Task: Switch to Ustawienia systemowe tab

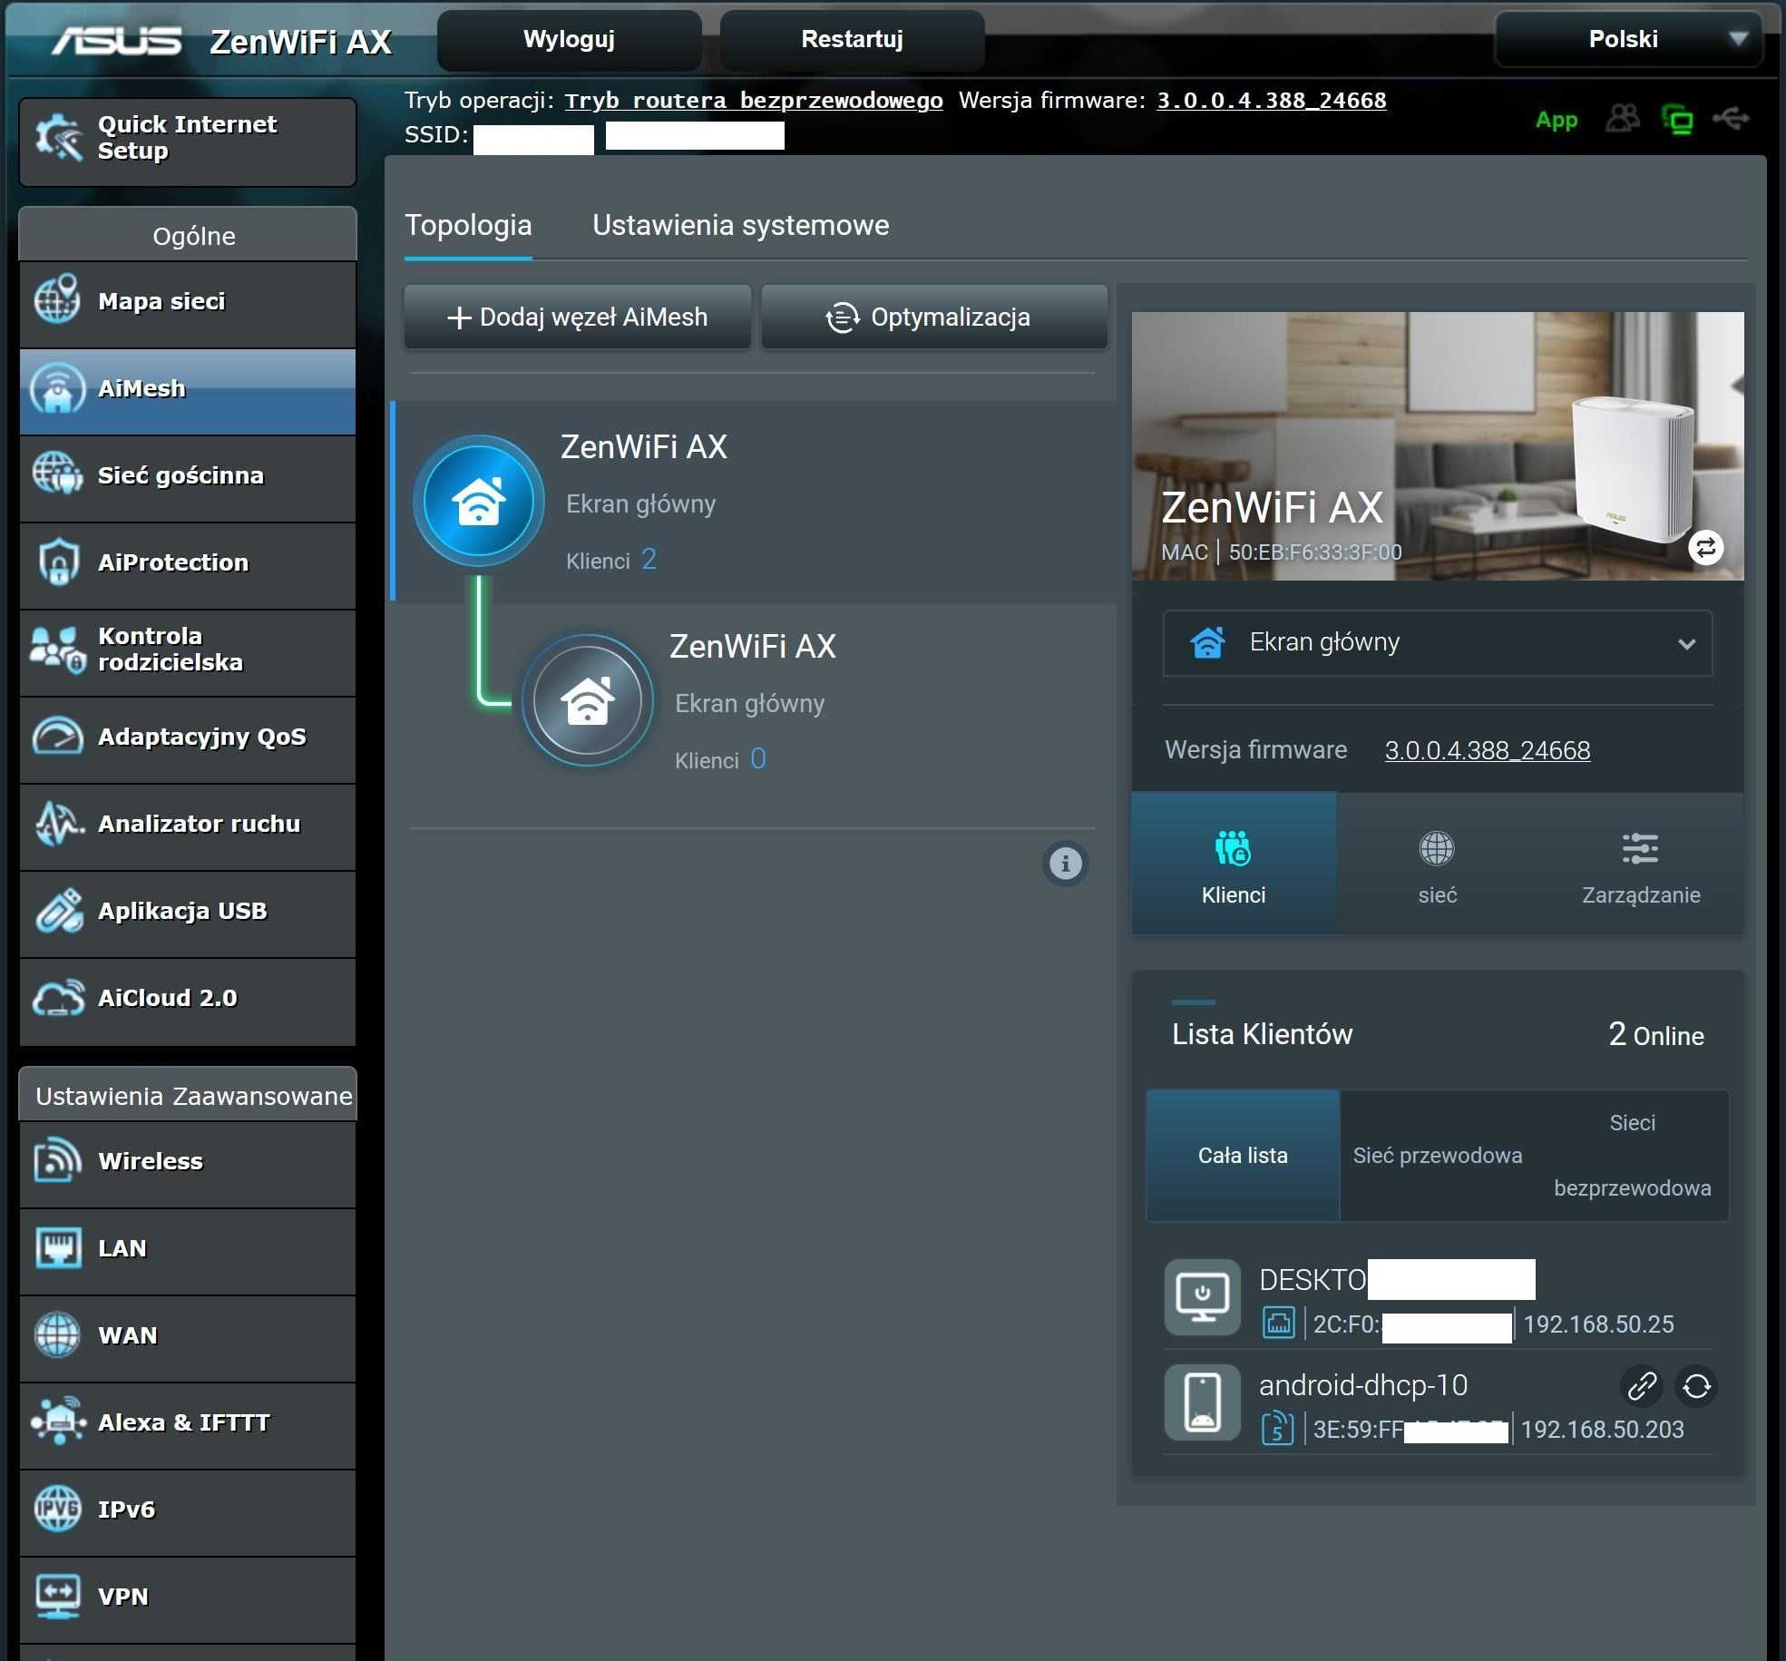Action: tap(741, 226)
